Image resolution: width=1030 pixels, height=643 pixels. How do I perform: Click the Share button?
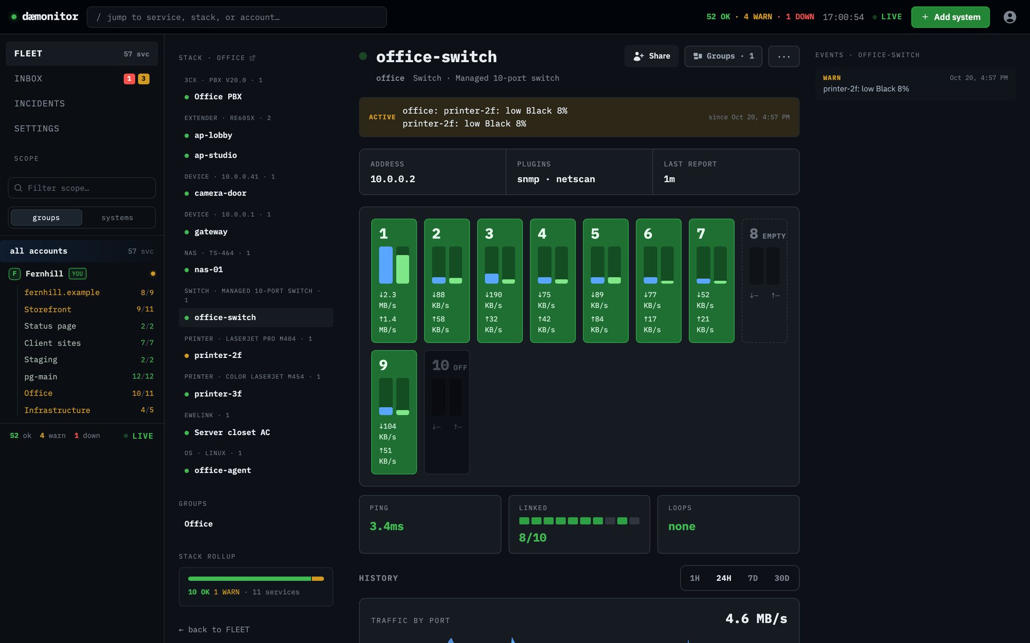[x=651, y=56]
